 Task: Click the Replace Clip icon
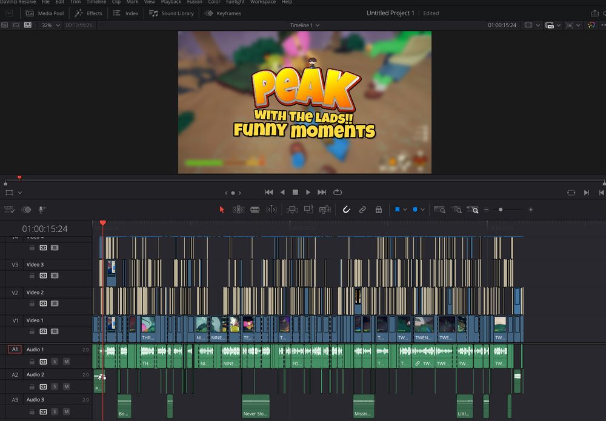point(325,210)
